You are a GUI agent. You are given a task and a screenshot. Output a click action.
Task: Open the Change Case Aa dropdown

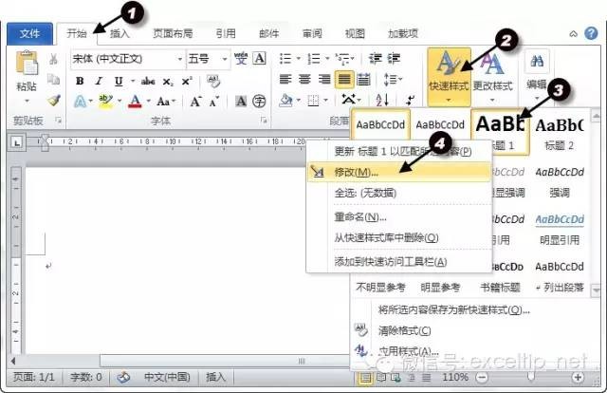[167, 102]
